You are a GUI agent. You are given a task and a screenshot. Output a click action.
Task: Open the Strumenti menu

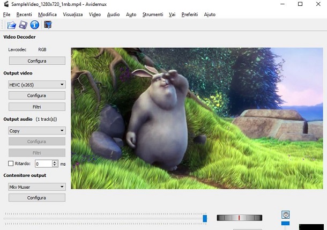pyautogui.click(x=153, y=14)
